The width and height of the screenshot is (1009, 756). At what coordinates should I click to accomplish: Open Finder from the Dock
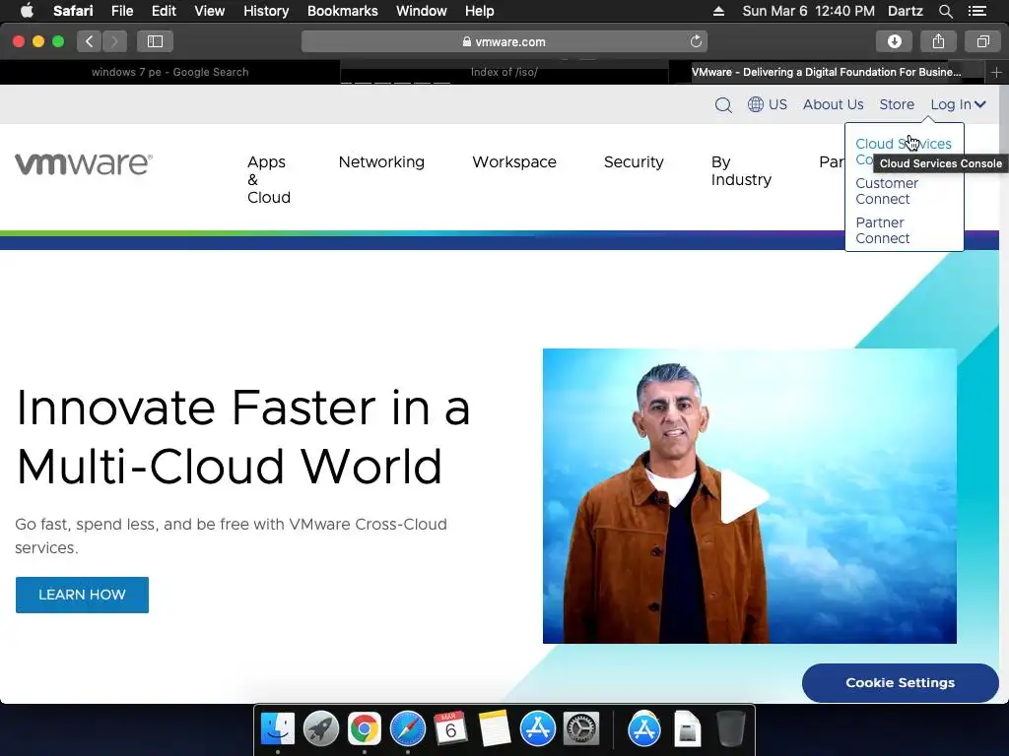pos(277,729)
